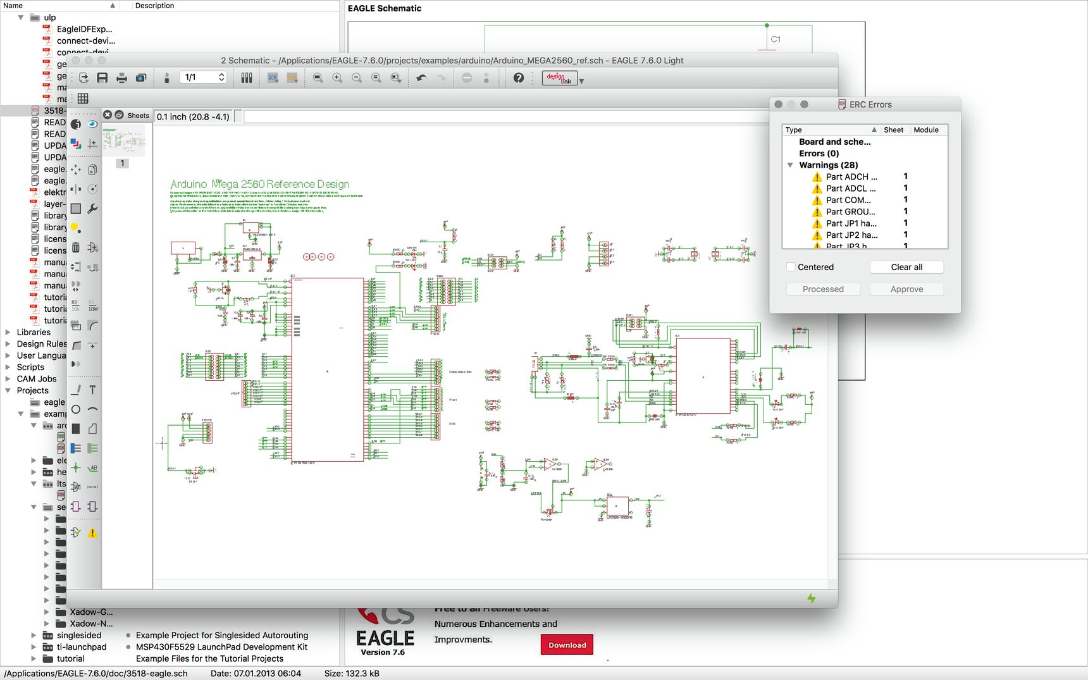The image size is (1088, 680).
Task: Click the Print icon in the toolbar
Action: [121, 78]
